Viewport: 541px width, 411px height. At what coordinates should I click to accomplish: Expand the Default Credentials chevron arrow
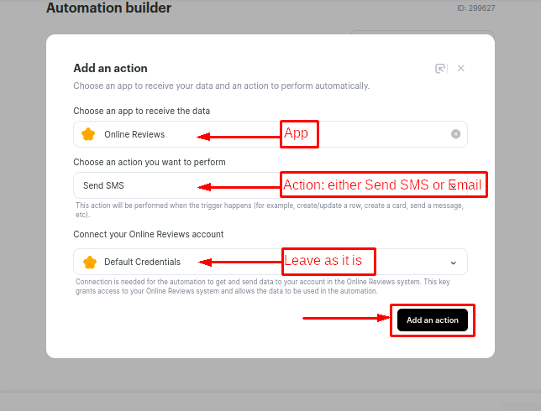tap(454, 262)
